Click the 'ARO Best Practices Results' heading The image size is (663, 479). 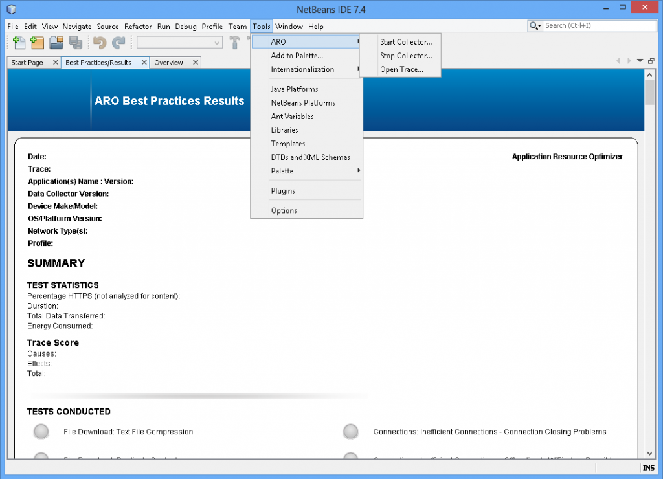[169, 100]
